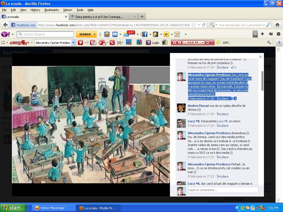Switch to 'Daca pentru o zi ai fi Ion Creanga' tab
Image resolution: width=283 pixels, height=212 pixels.
pos(103,17)
